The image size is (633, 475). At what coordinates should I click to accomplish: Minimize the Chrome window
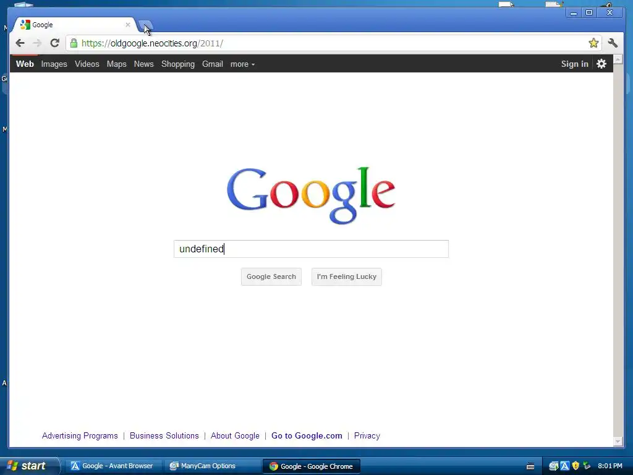pyautogui.click(x=573, y=13)
